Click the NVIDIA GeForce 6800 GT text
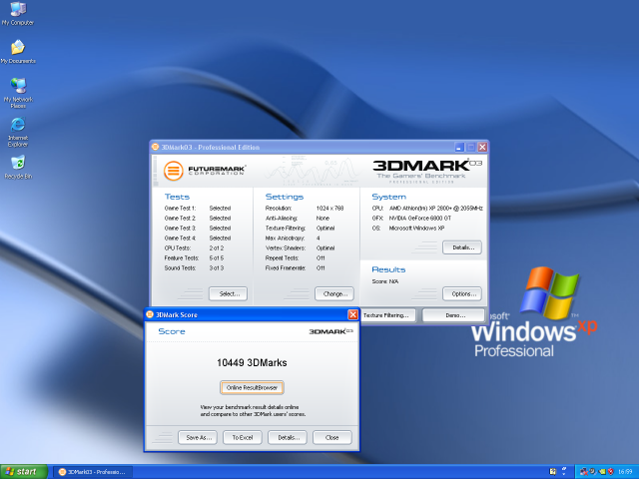Viewport: 639px width, 479px height. point(420,218)
